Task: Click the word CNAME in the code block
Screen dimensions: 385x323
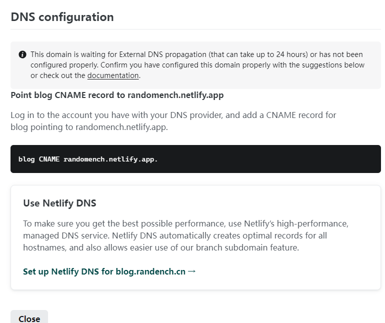Action: click(49, 159)
